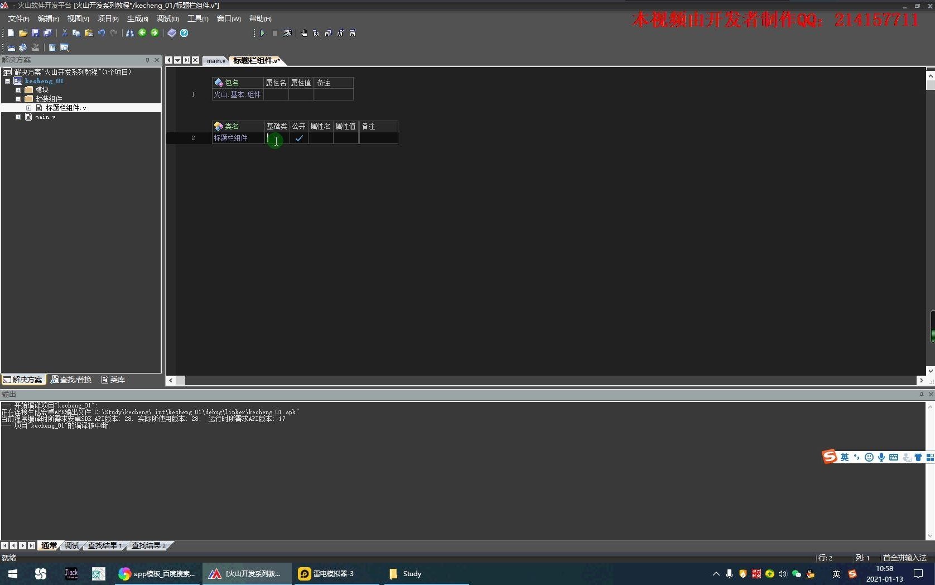Open the editor tab list dropdown arrow
This screenshot has height=585, width=935.
click(177, 60)
